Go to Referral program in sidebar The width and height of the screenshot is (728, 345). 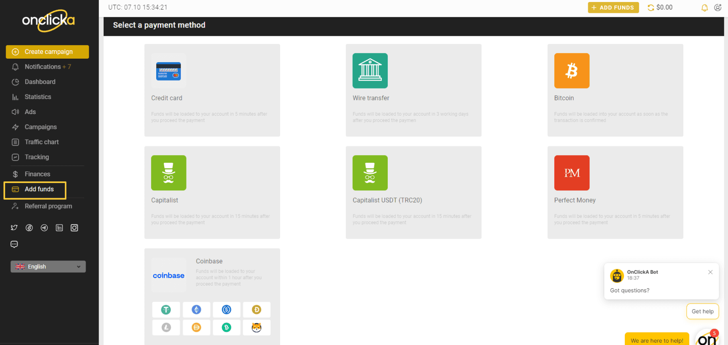[48, 206]
